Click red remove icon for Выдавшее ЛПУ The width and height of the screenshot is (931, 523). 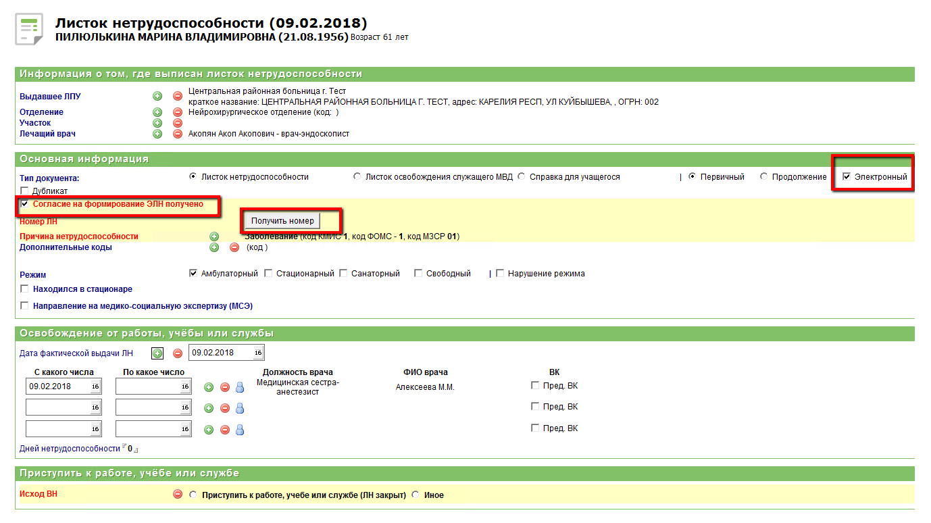[178, 97]
